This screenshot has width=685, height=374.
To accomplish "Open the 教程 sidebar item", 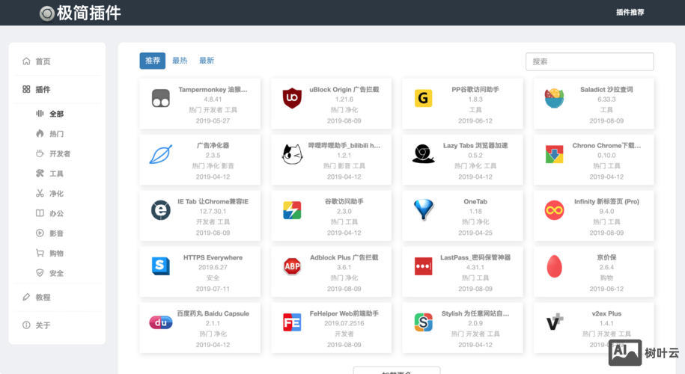I will coord(43,297).
